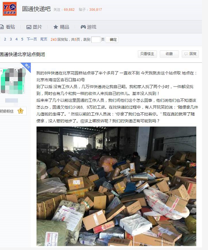Jump to the last page via 尾页
The image size is (208, 250).
[43, 39]
